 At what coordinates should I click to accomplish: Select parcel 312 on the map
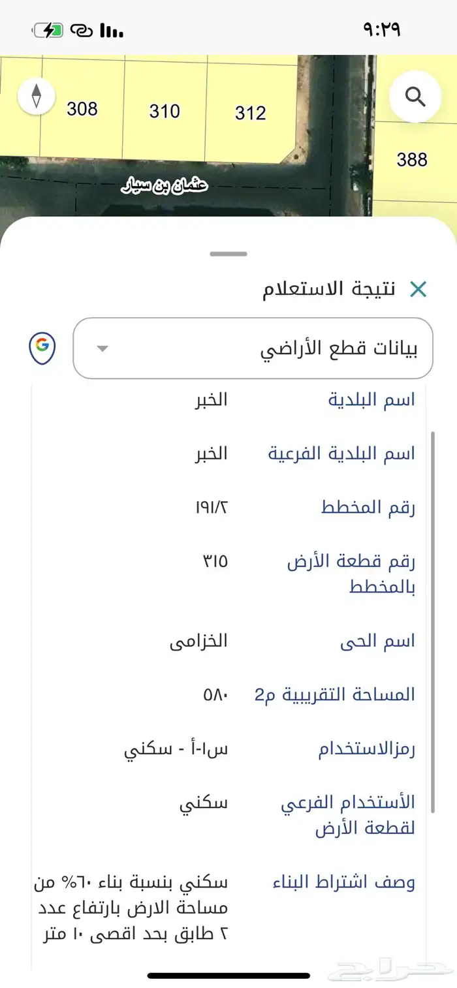(x=251, y=114)
